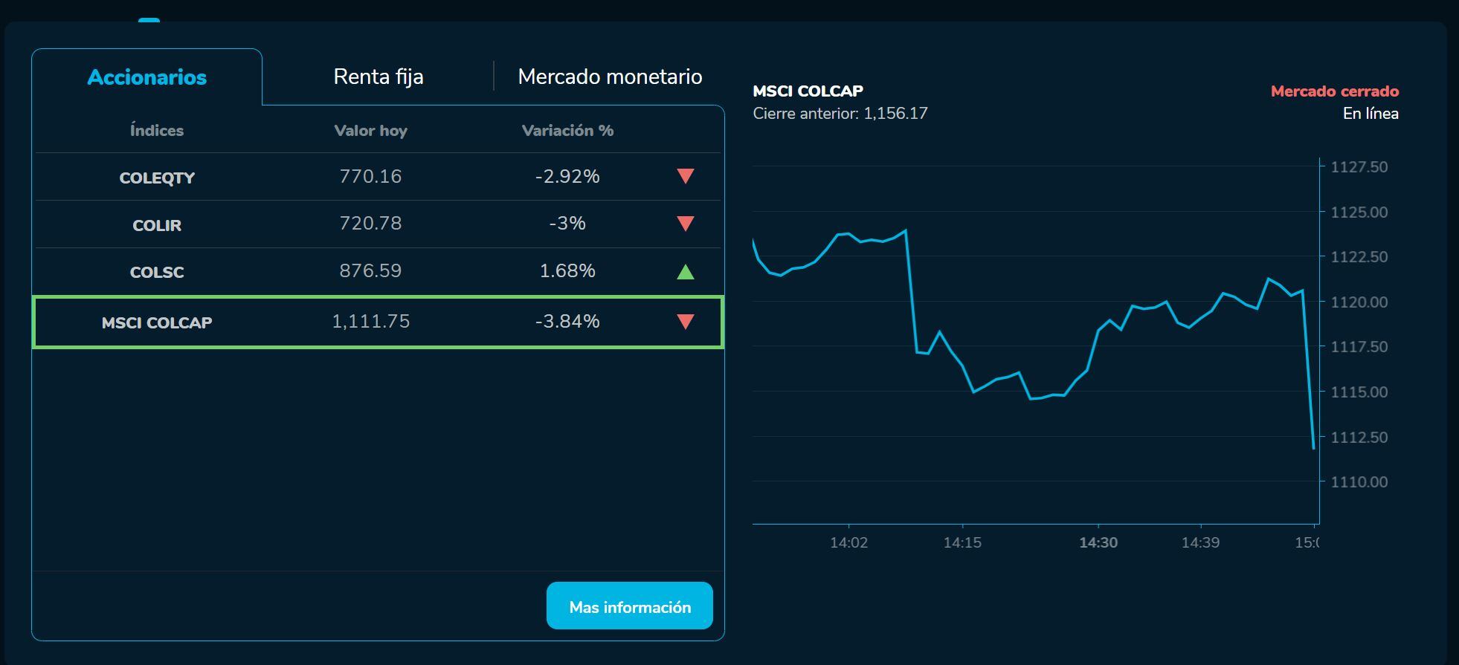Click the 'Mas información' button
The height and width of the screenshot is (665, 1459).
(x=629, y=606)
